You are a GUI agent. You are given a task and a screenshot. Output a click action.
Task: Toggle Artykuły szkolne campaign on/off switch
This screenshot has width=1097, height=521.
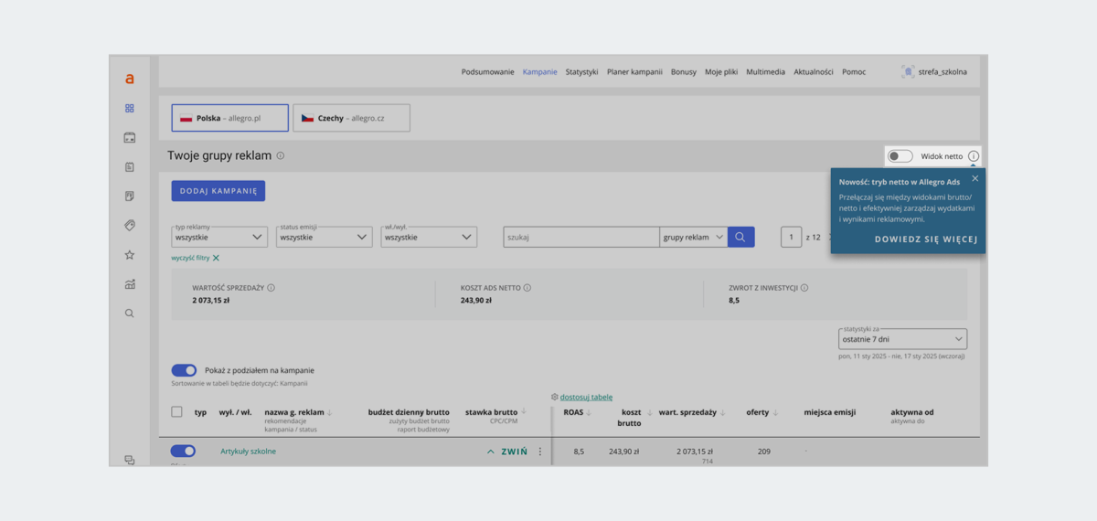[x=183, y=452]
